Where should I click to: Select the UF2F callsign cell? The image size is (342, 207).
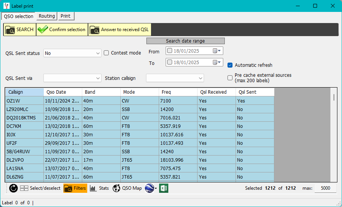click(x=25, y=143)
